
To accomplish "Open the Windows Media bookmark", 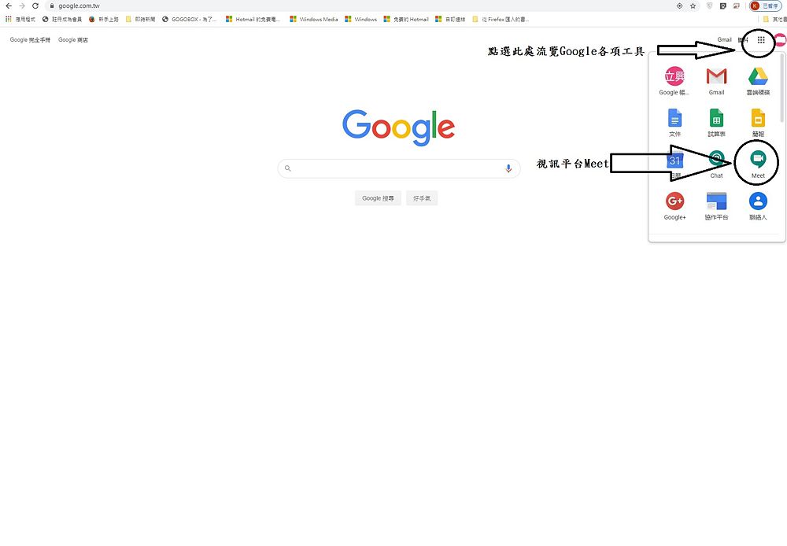I will click(x=314, y=19).
